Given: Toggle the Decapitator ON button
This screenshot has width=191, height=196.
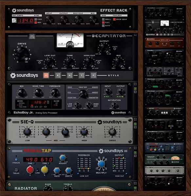Looking at the screenshot, I should 32,36.
